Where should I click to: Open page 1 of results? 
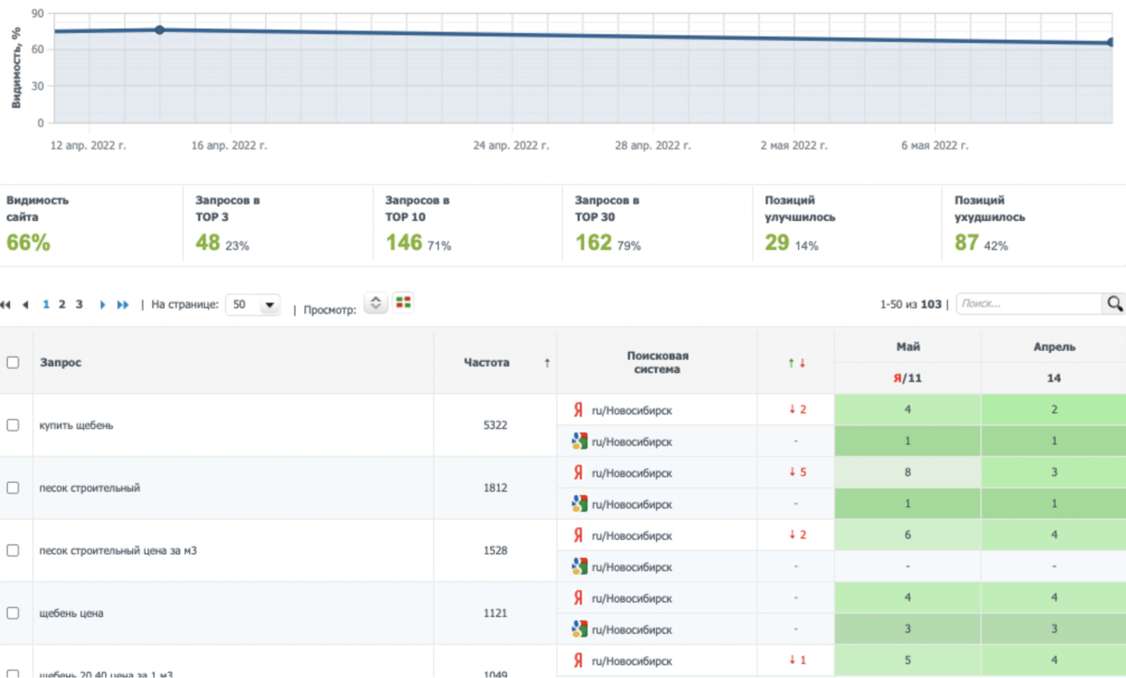pyautogui.click(x=46, y=304)
